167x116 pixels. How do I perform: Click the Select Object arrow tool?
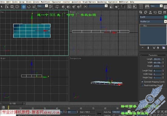click(x=2, y=7)
